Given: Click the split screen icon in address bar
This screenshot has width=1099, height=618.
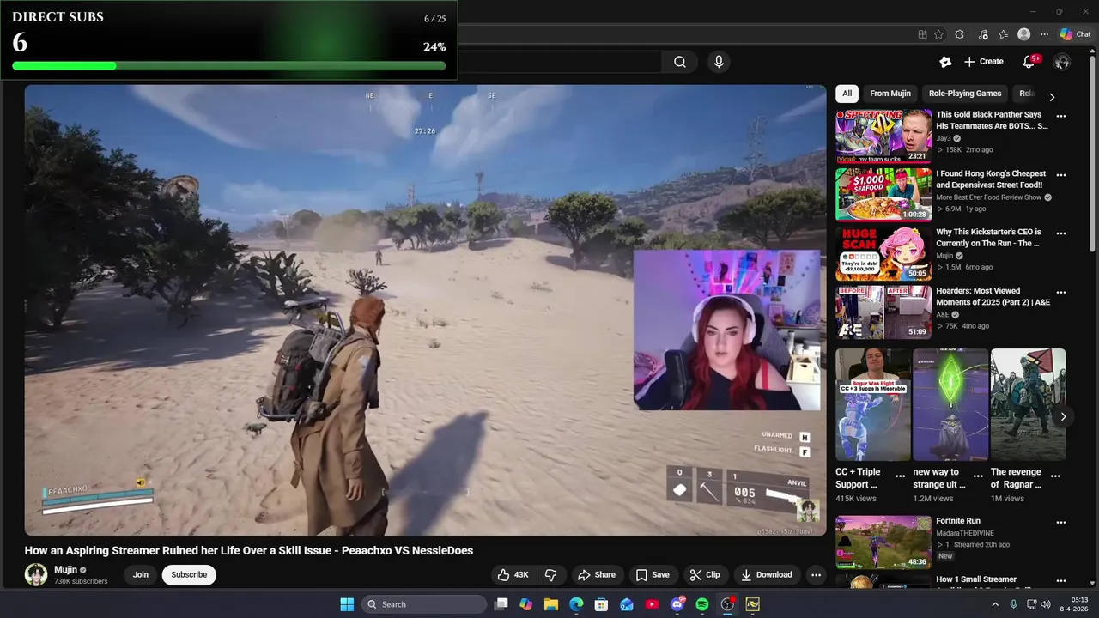Looking at the screenshot, I should 922,34.
